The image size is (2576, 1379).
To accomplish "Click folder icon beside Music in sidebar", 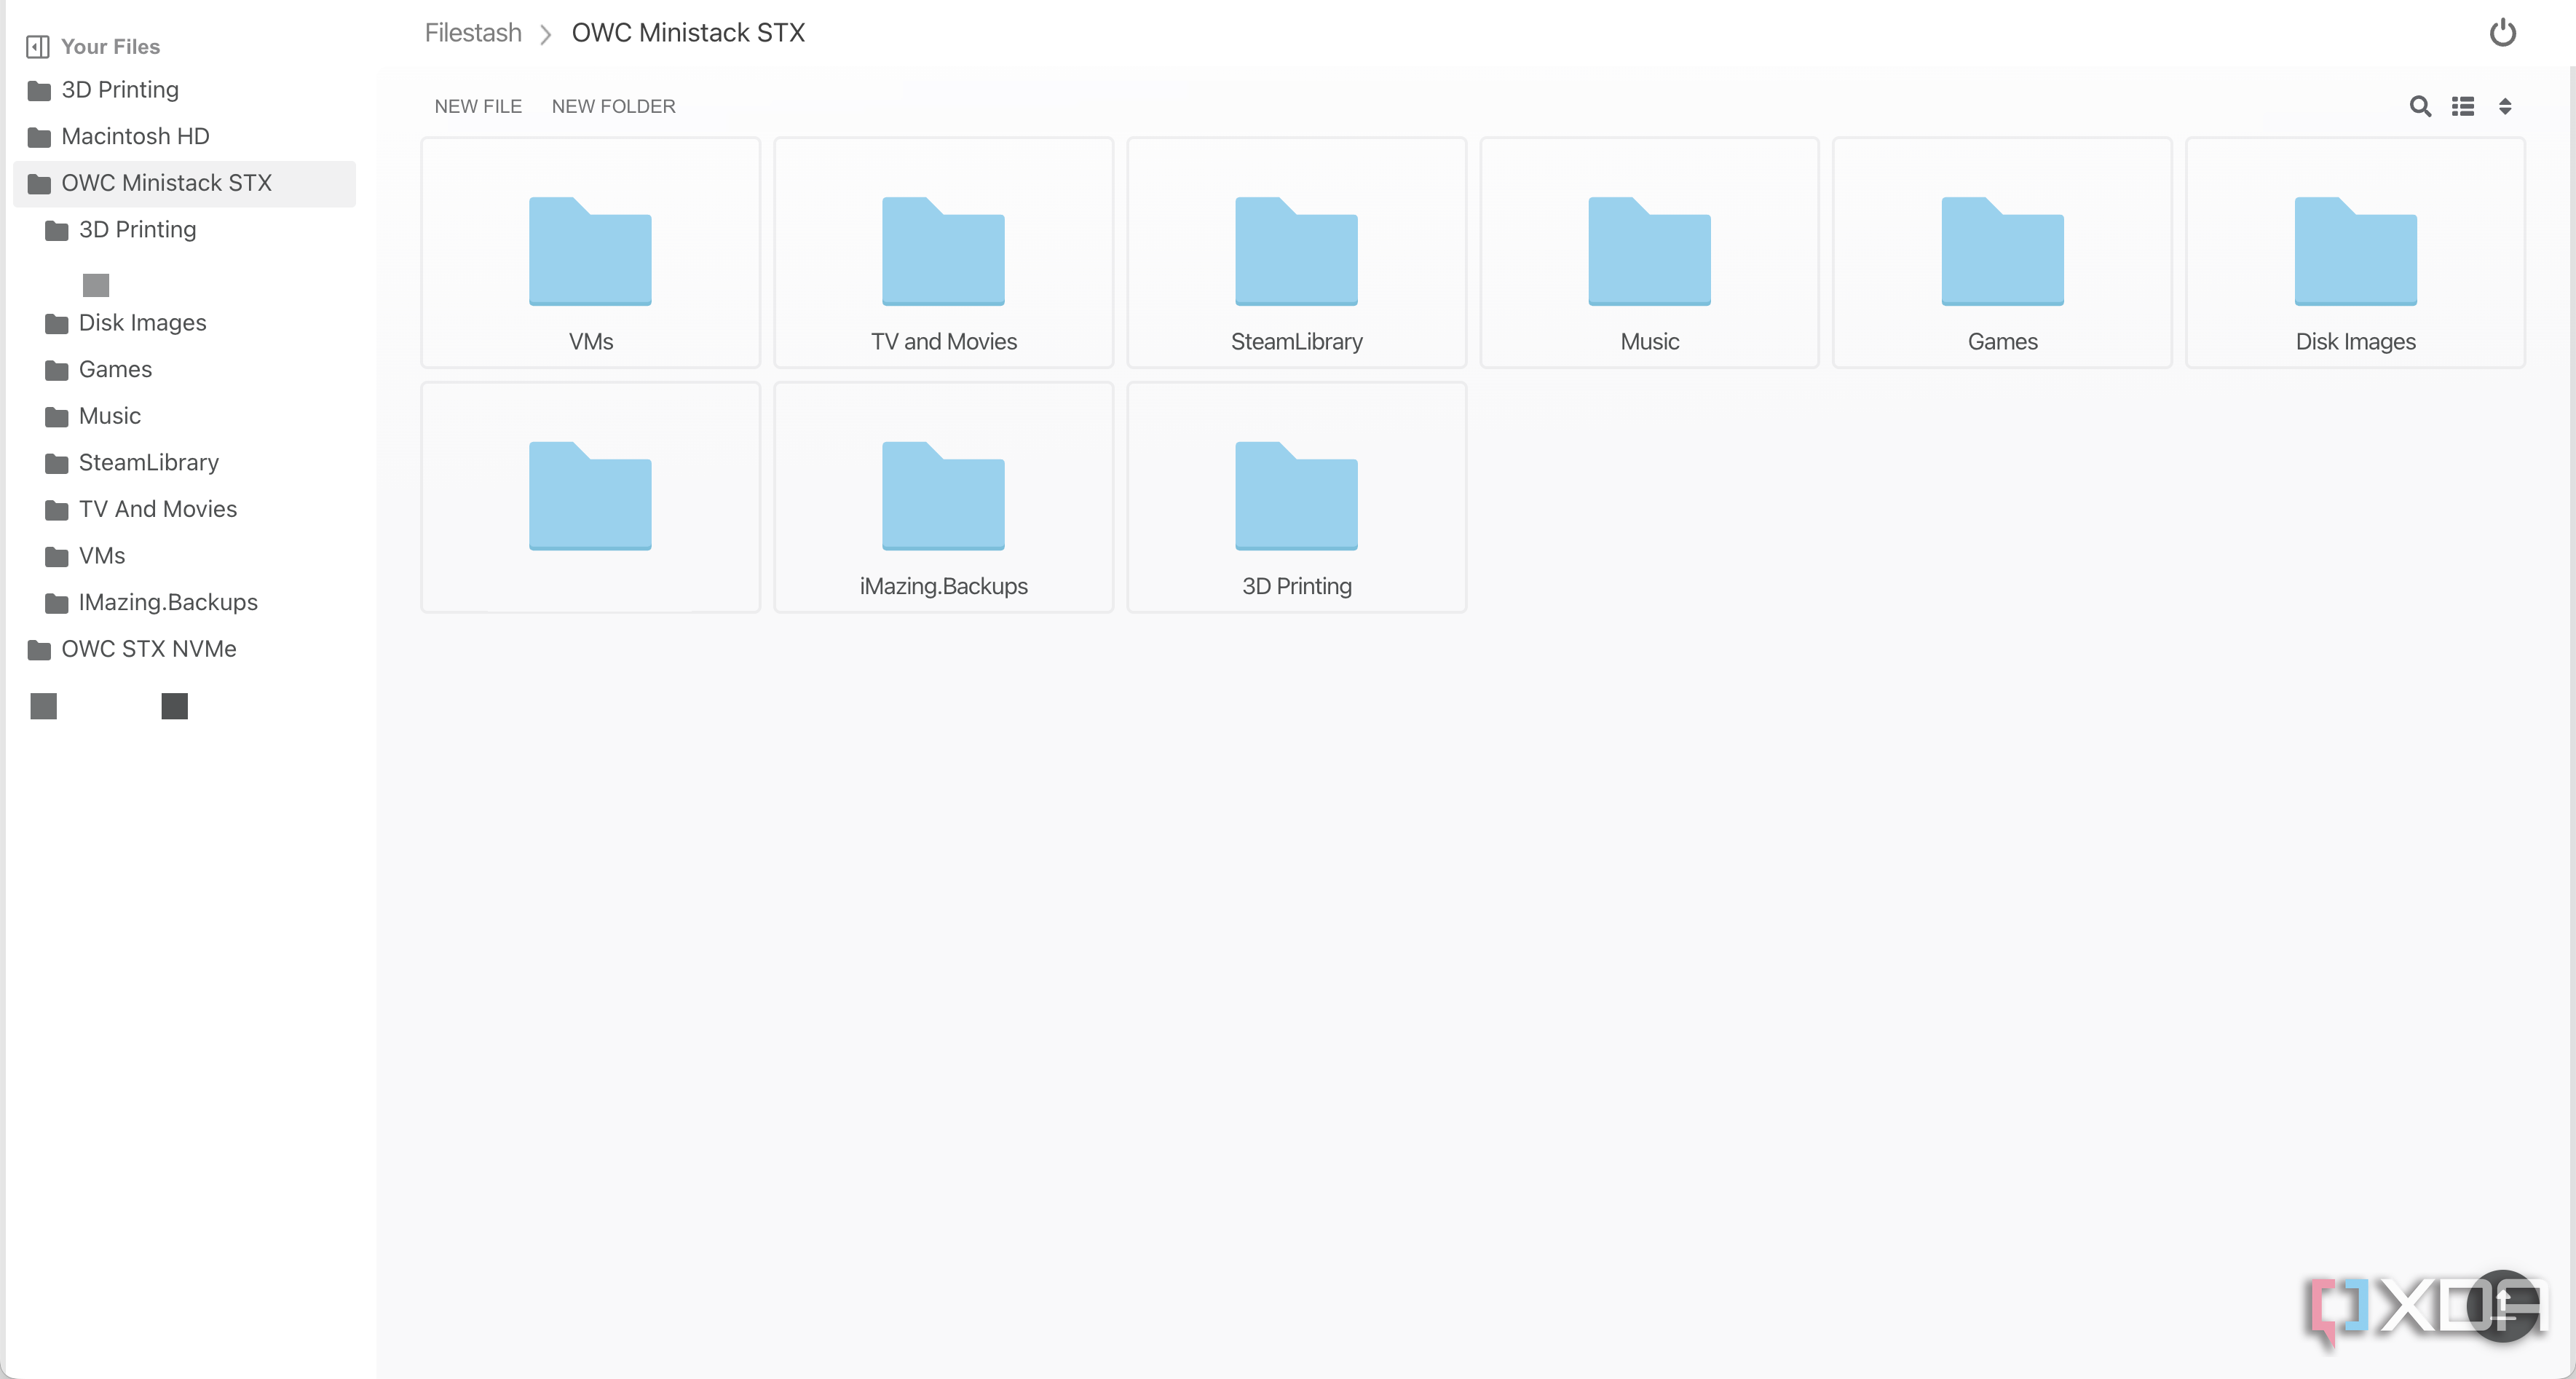I will pos(57,417).
